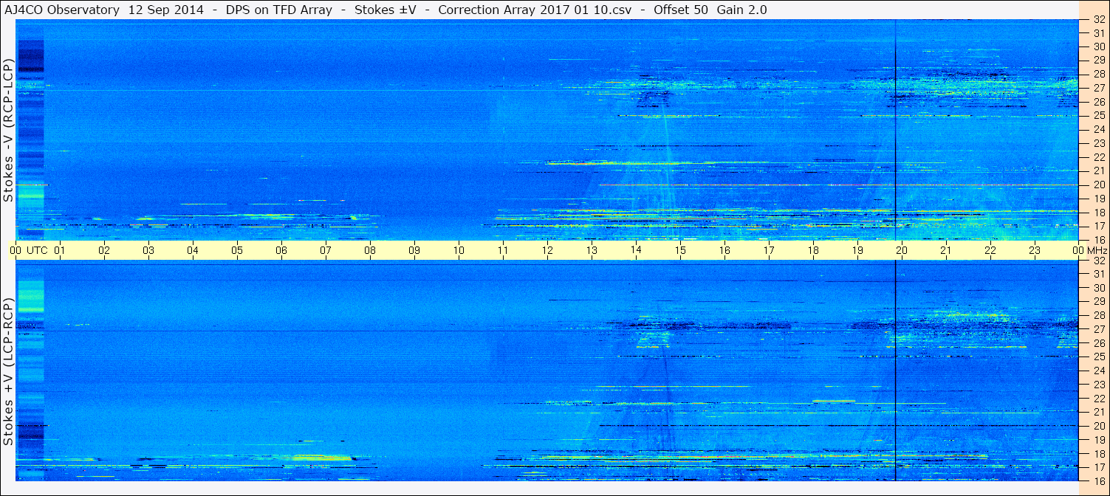Click the 31 MHz label of Stokes +V panel

click(x=1099, y=274)
